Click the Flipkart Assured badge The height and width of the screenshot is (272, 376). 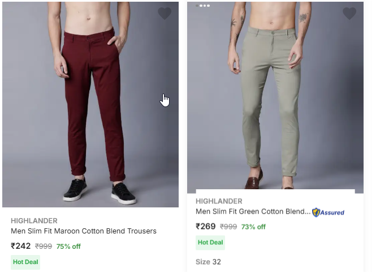[x=329, y=212]
